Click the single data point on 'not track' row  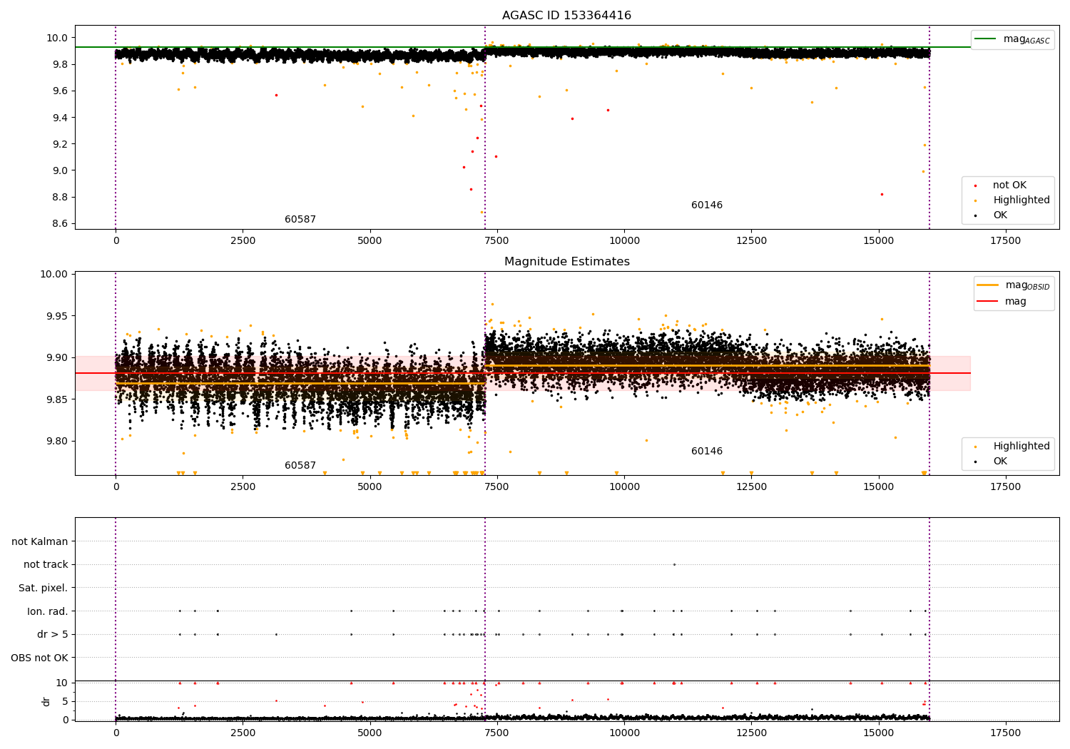click(674, 565)
